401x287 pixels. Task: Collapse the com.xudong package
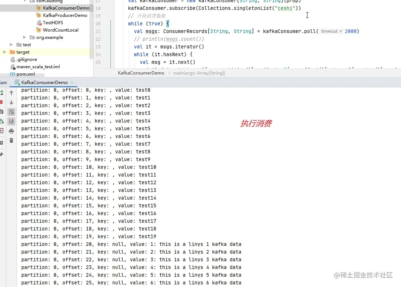click(x=25, y=1)
